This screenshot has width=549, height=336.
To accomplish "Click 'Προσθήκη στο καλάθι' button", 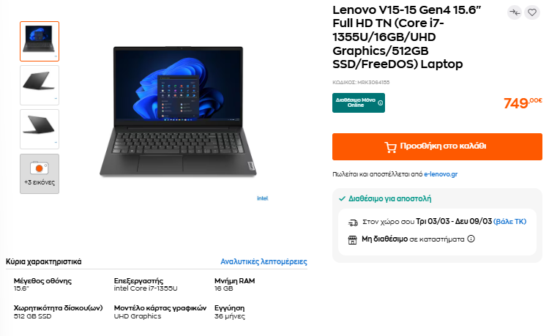I will click(x=437, y=146).
